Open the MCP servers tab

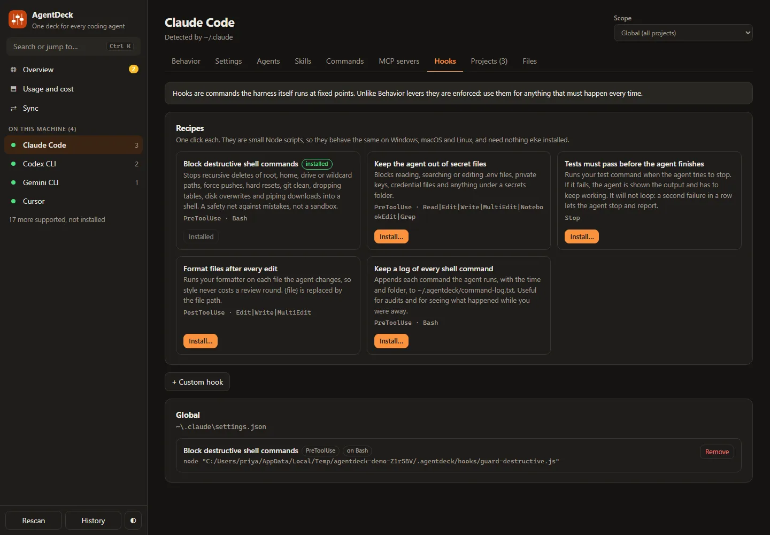(399, 61)
